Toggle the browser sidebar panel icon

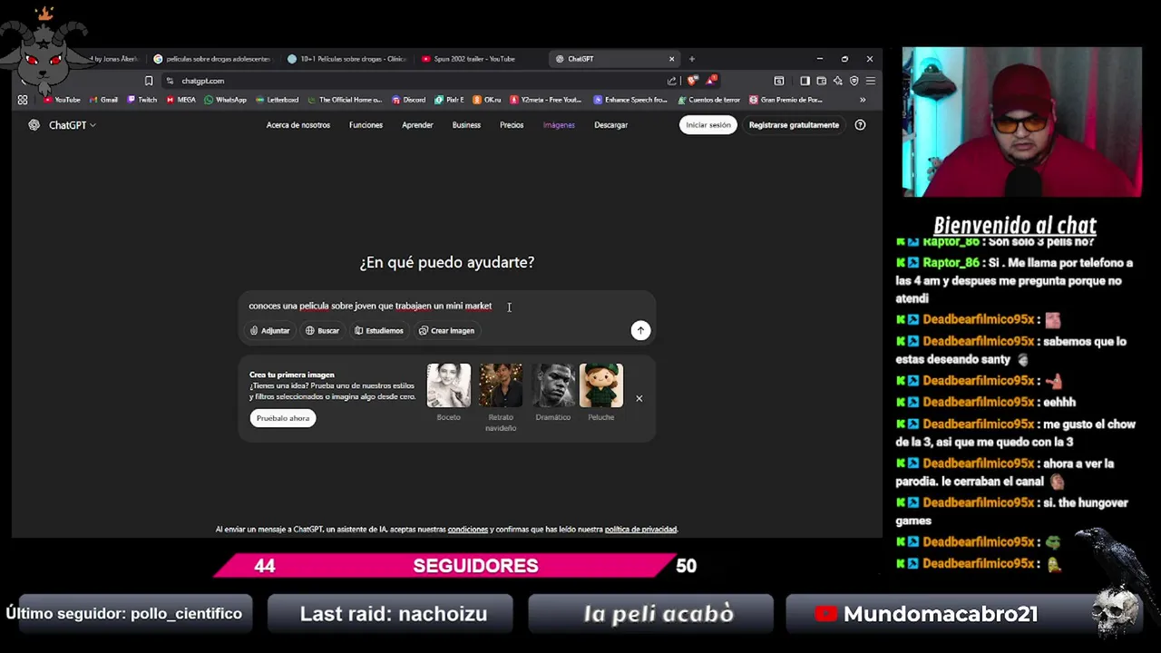[x=805, y=81]
